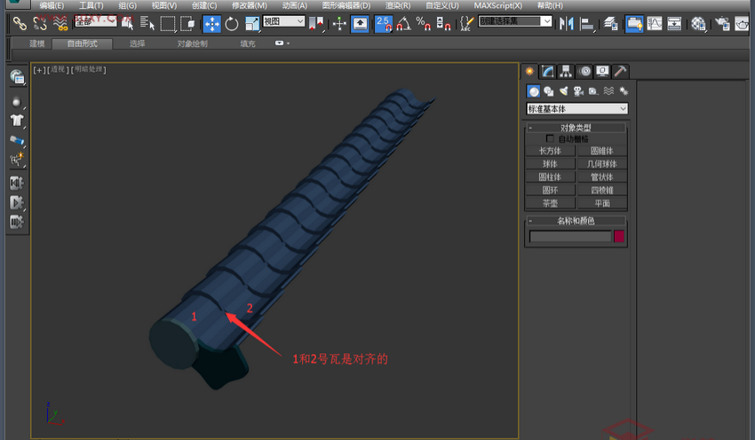Click the 长方体 (Box) button
Screen dimensions: 755x440
(x=550, y=151)
